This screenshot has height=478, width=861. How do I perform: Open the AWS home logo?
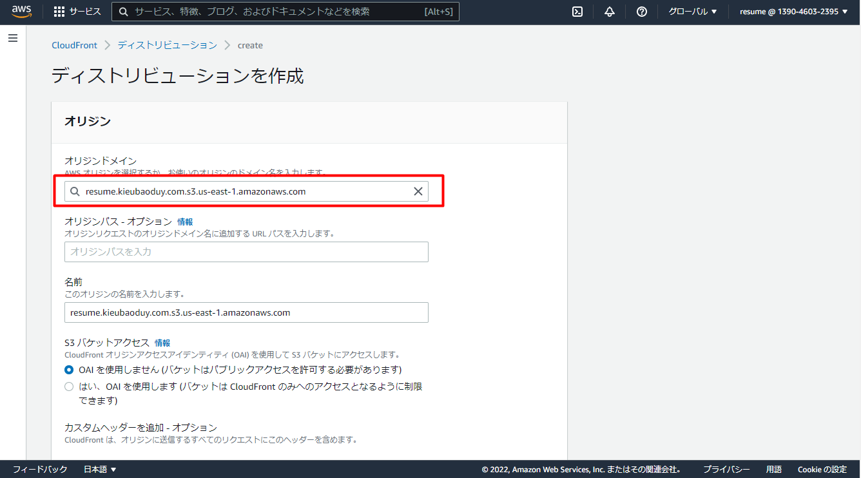coord(21,12)
